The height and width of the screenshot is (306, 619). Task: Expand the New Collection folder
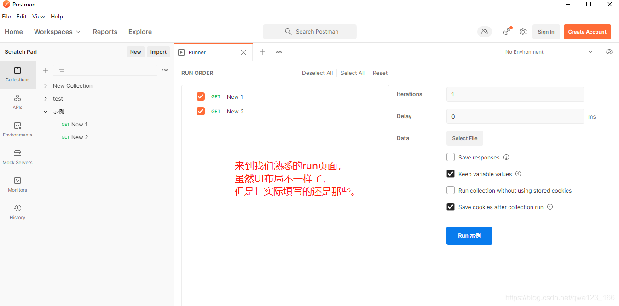[46, 86]
